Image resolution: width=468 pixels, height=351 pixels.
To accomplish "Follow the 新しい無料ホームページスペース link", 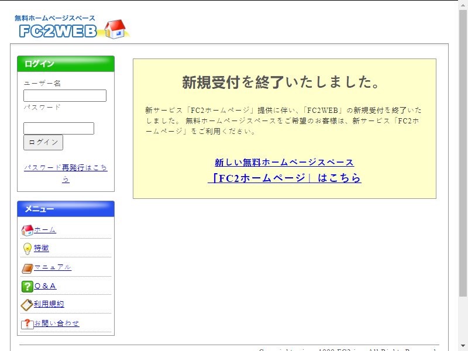I will 284,163.
